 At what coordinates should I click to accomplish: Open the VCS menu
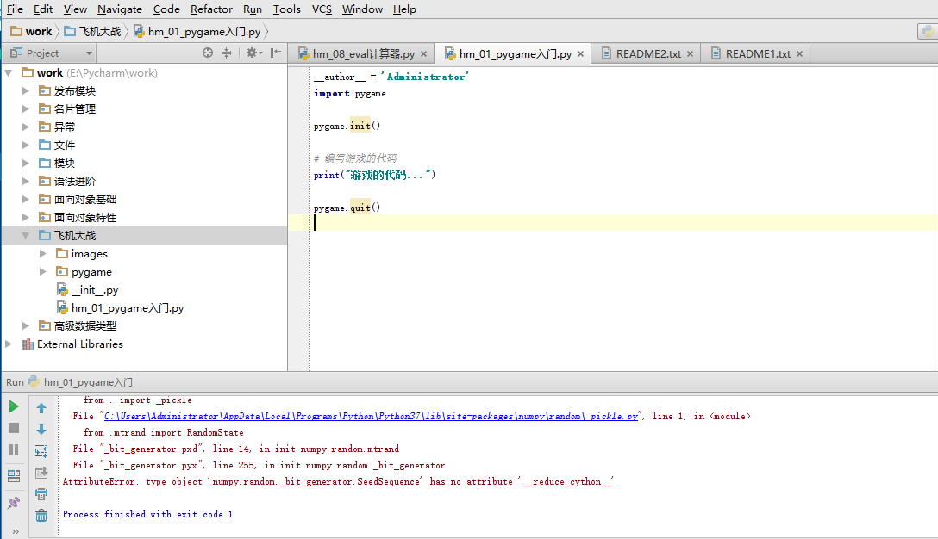pos(322,9)
